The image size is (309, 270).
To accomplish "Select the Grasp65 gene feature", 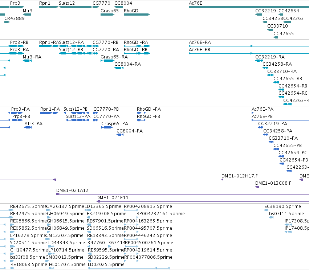I will pos(107,15).
